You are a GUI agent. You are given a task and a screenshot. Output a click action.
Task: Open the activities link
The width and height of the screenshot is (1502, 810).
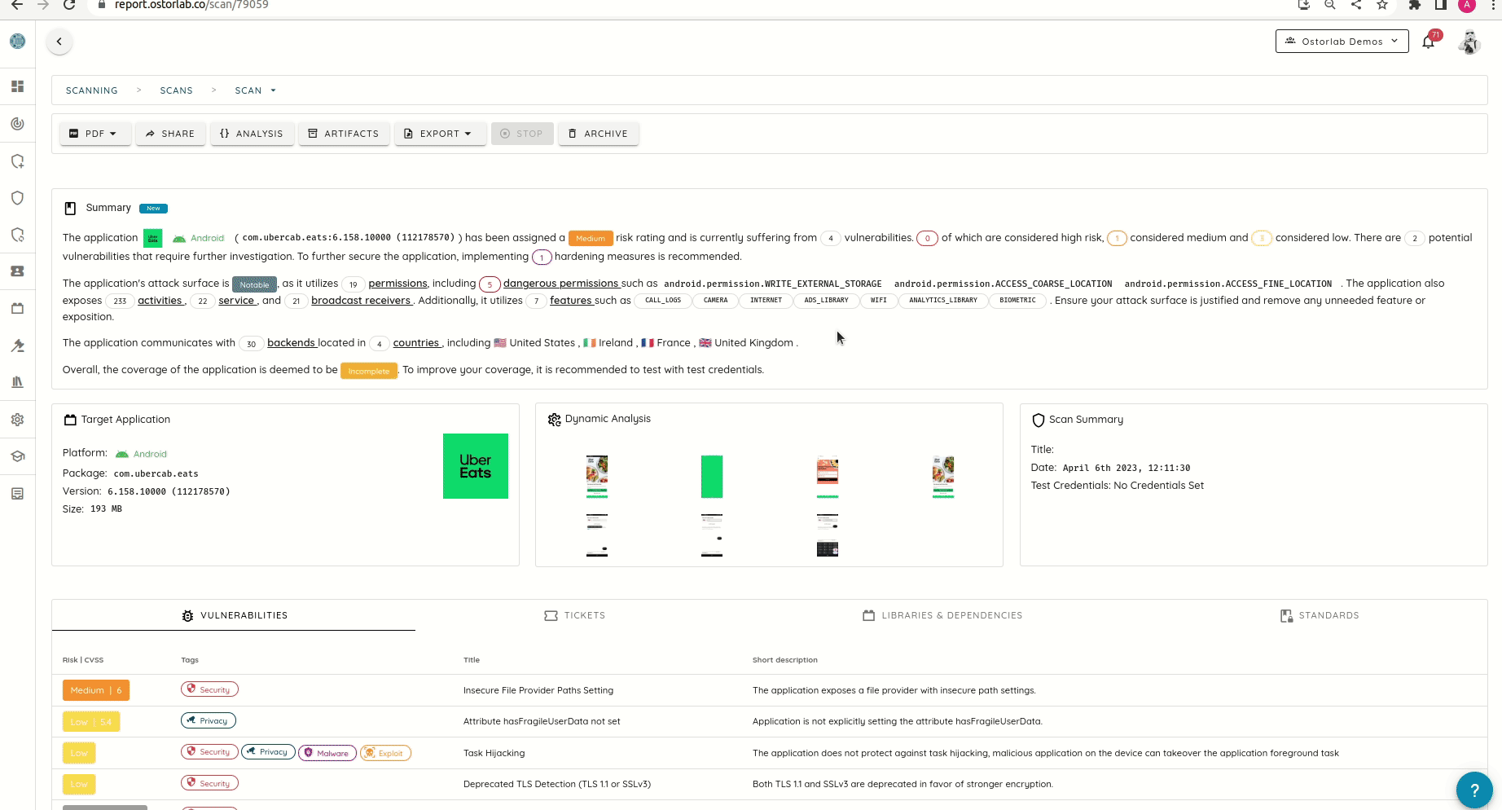(x=160, y=301)
